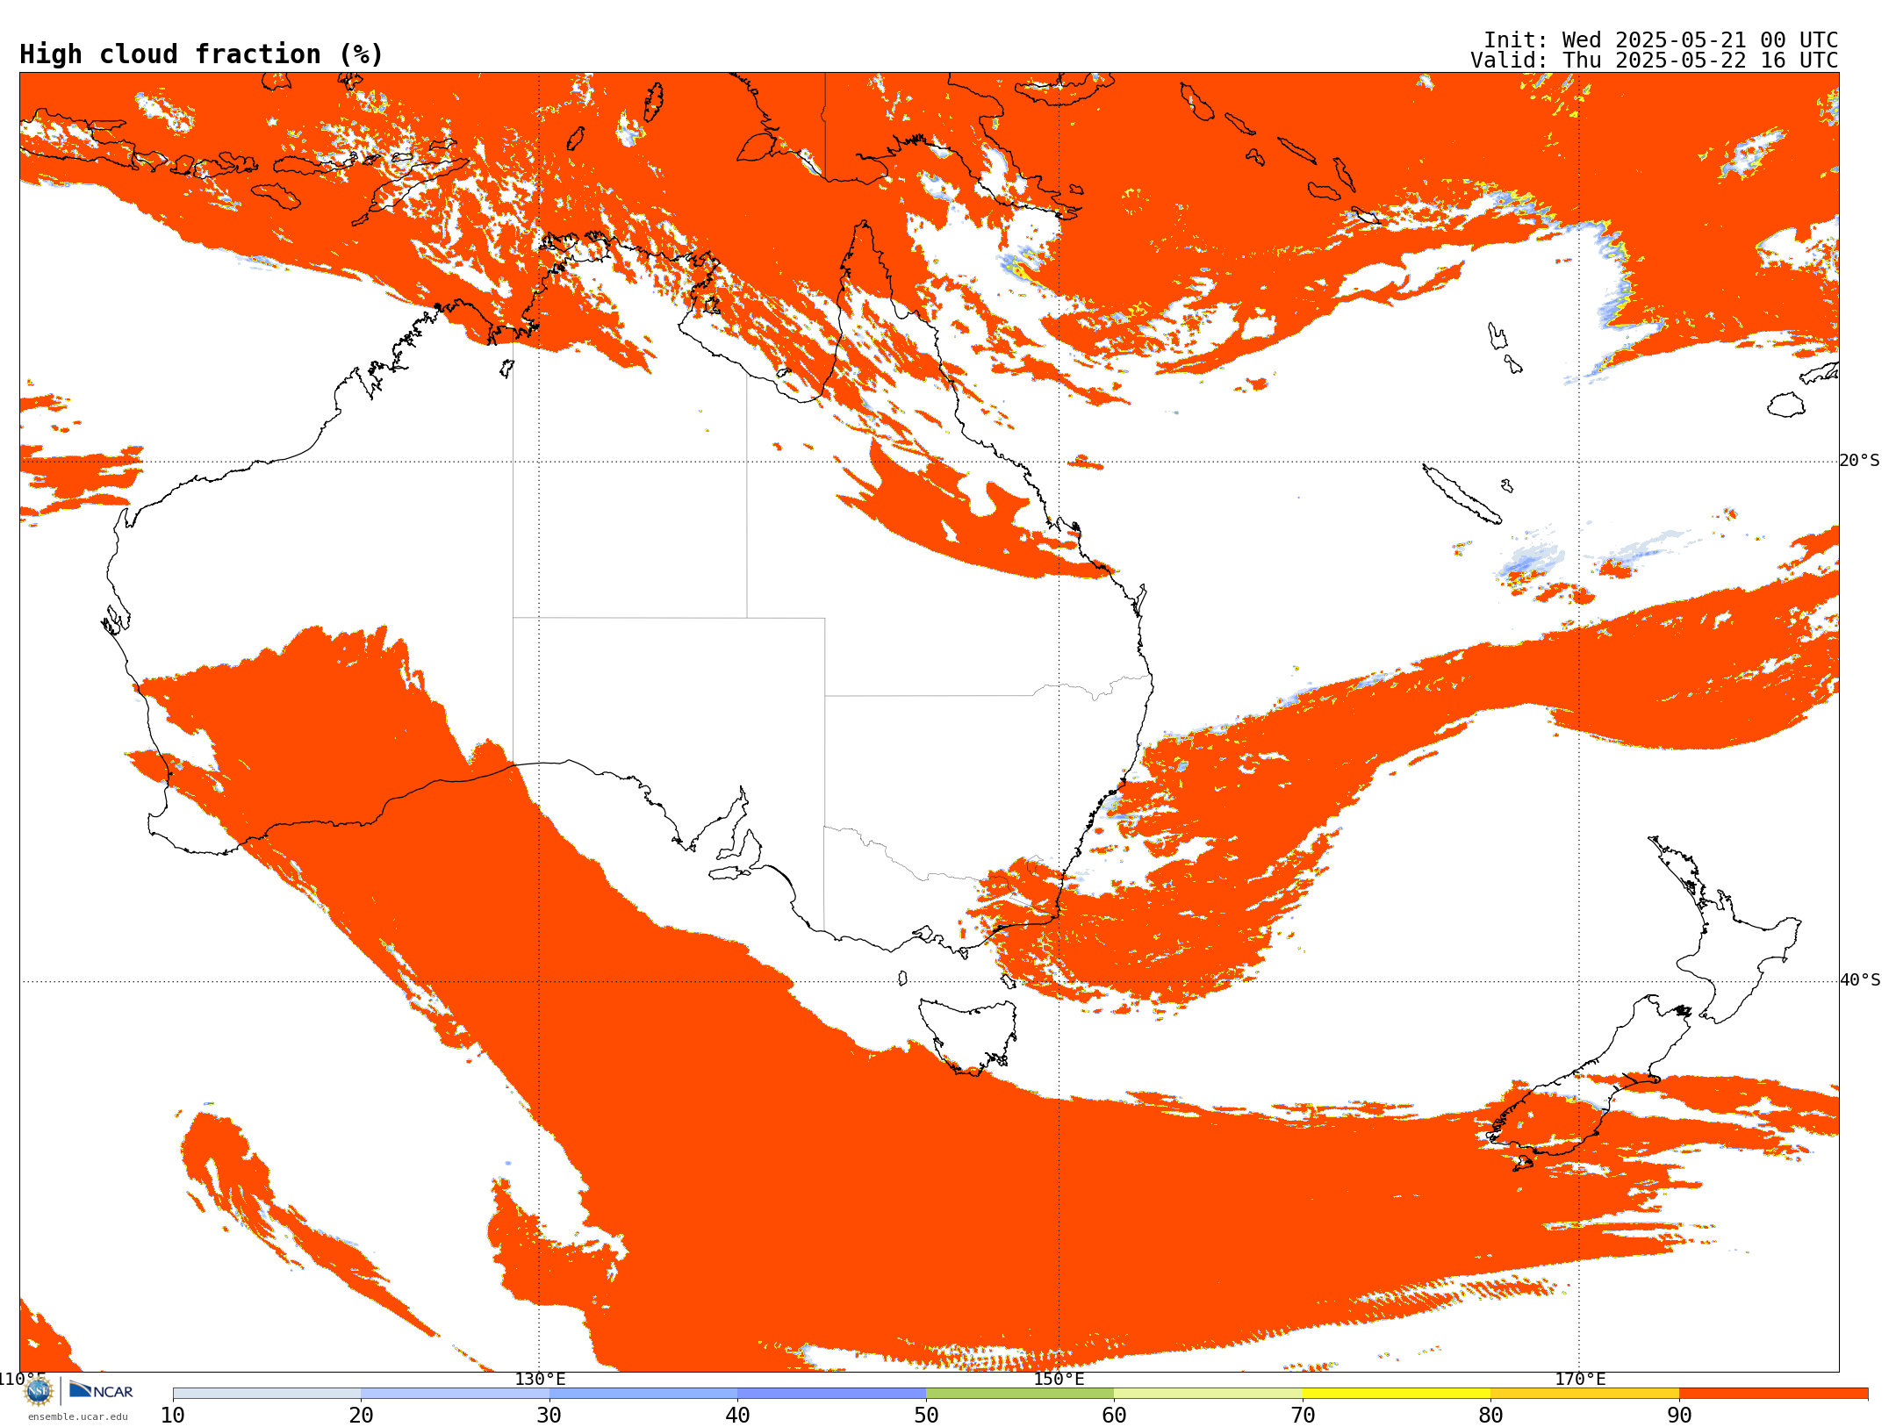Click the NSF logo icon
The image size is (1896, 1427).
(39, 1390)
